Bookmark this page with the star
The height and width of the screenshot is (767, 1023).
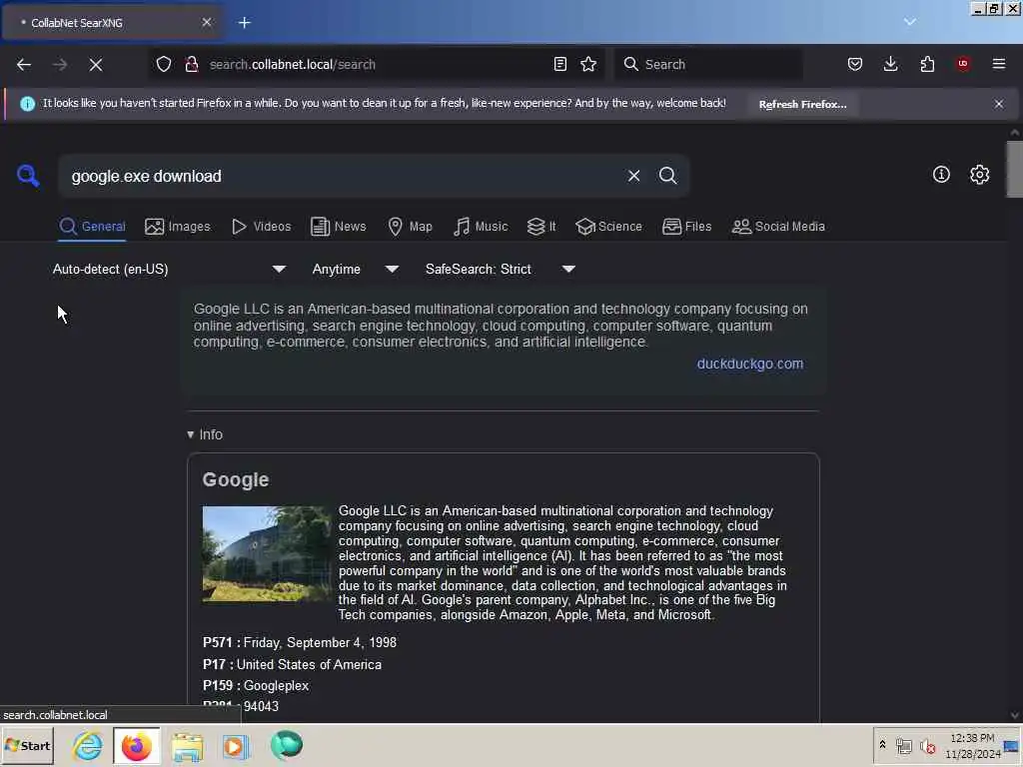[588, 64]
